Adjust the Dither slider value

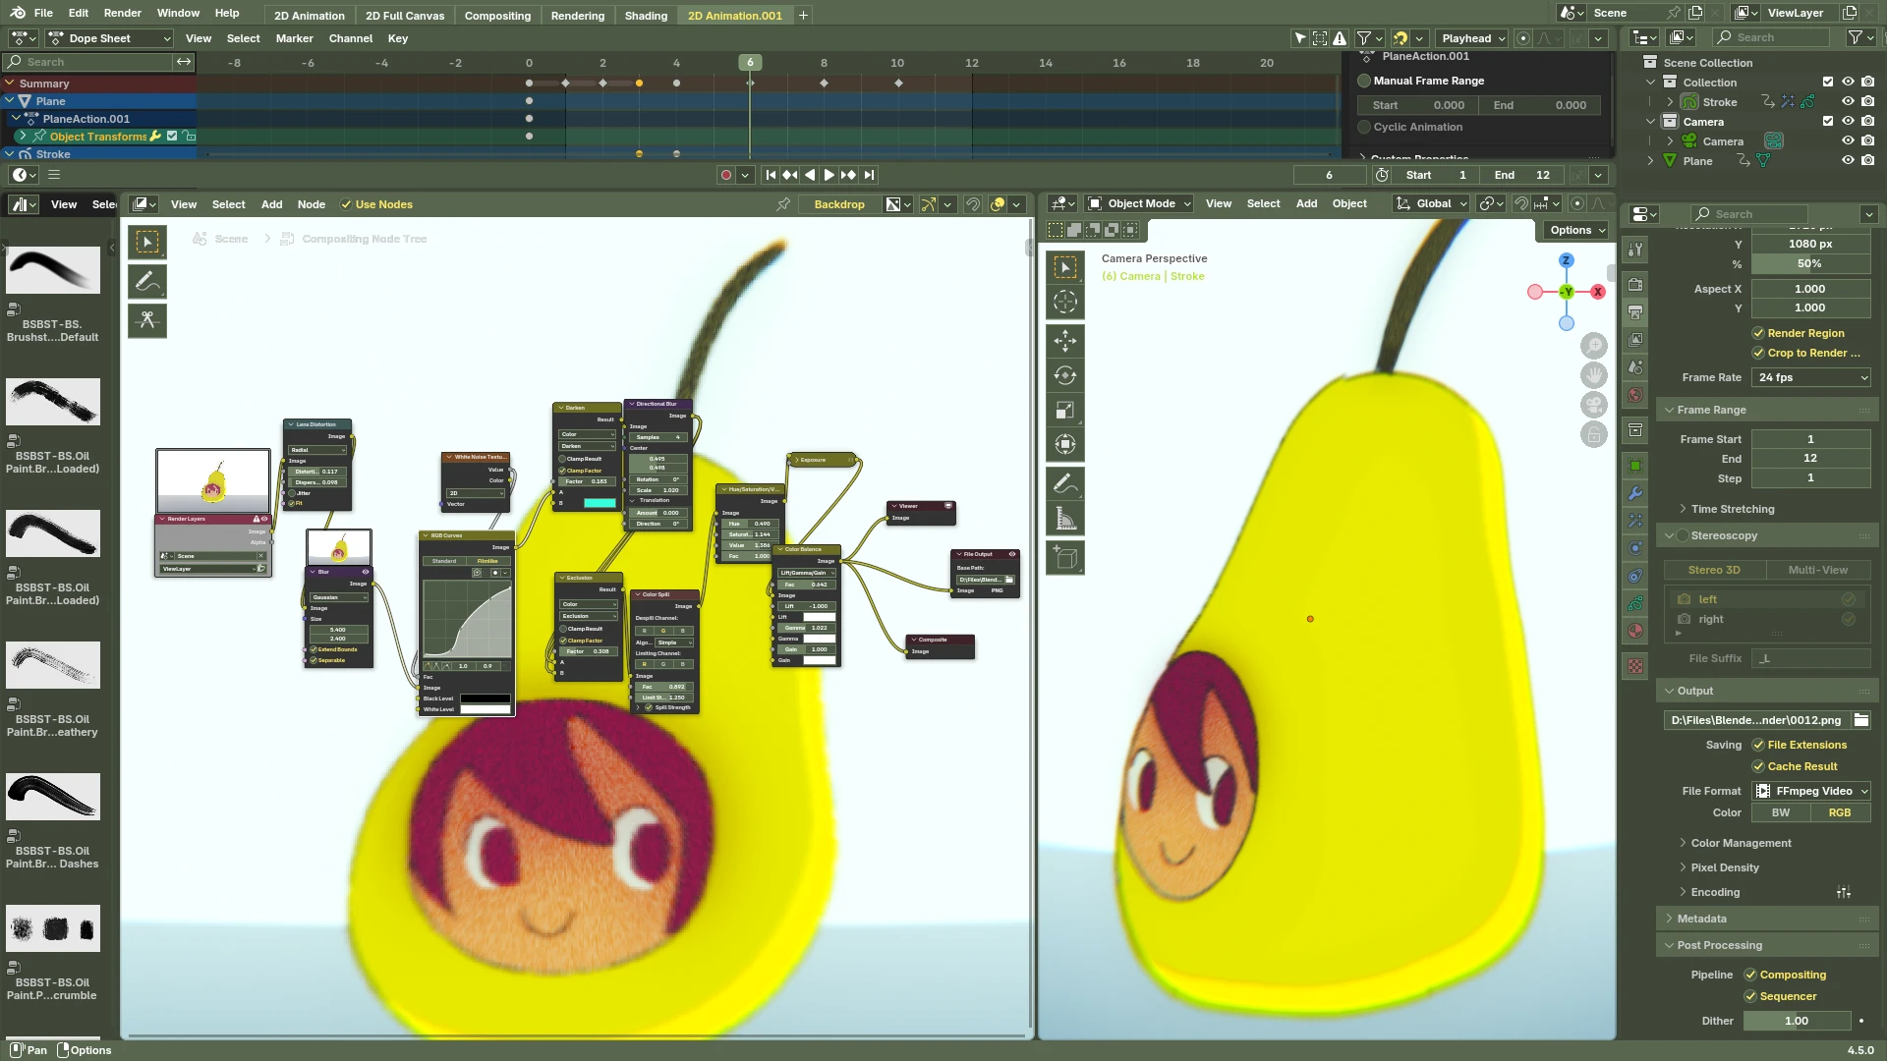[1796, 1021]
